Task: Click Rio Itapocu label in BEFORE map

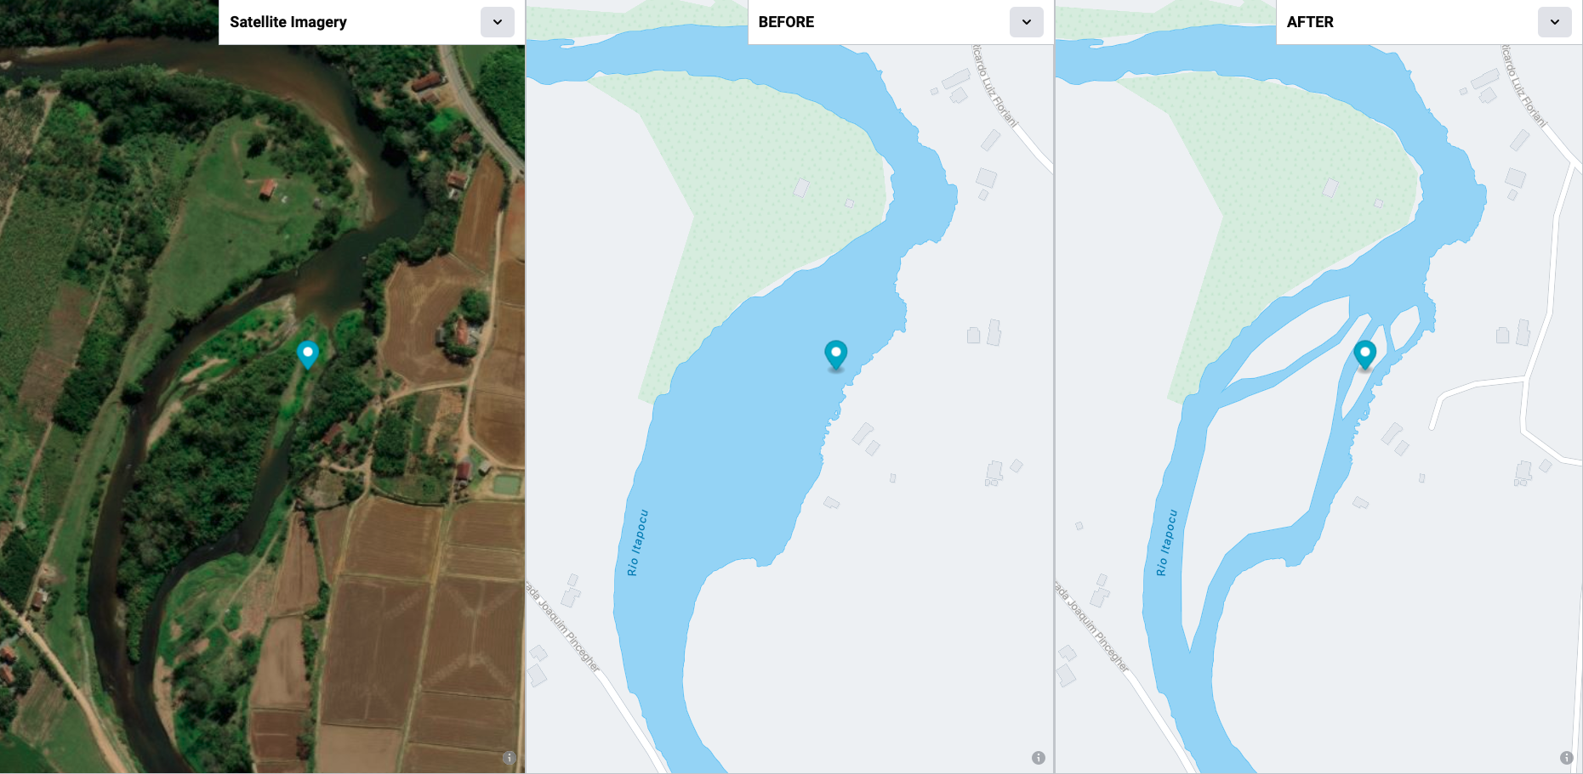Action: pyautogui.click(x=638, y=543)
